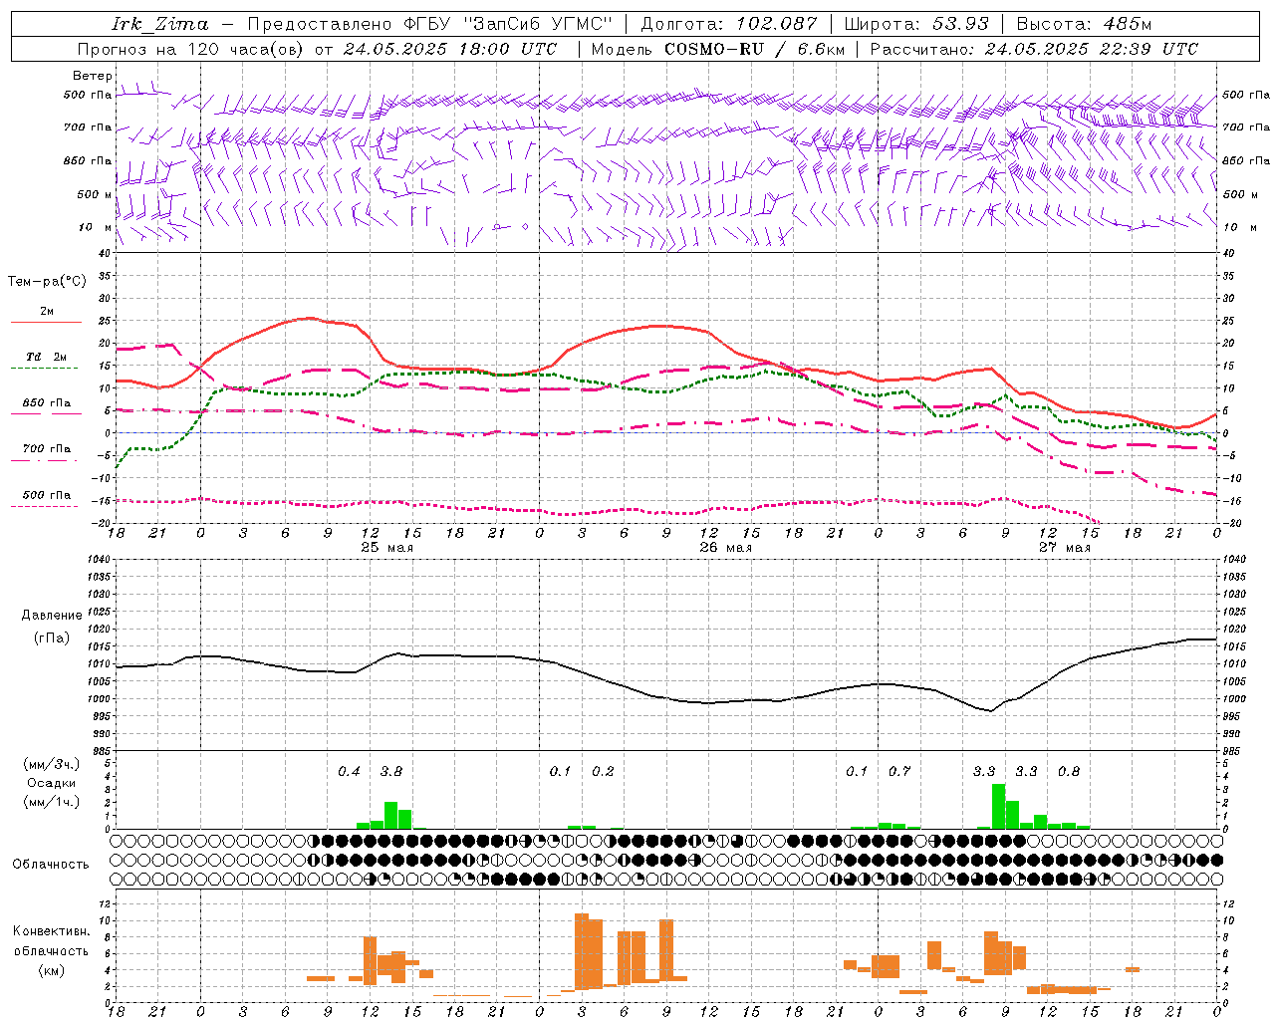
Task: Click the Облачность cloud cover label
Action: click(x=51, y=865)
